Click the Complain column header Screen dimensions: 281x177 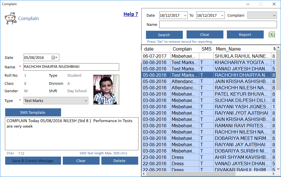click(182, 49)
